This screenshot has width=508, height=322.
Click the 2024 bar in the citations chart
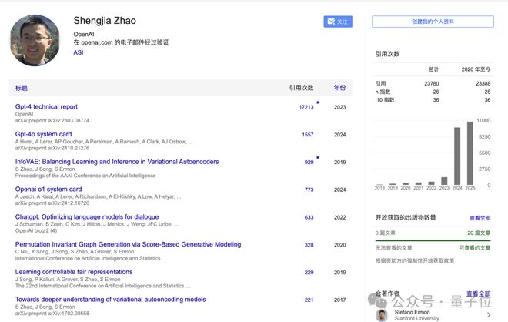pos(457,156)
